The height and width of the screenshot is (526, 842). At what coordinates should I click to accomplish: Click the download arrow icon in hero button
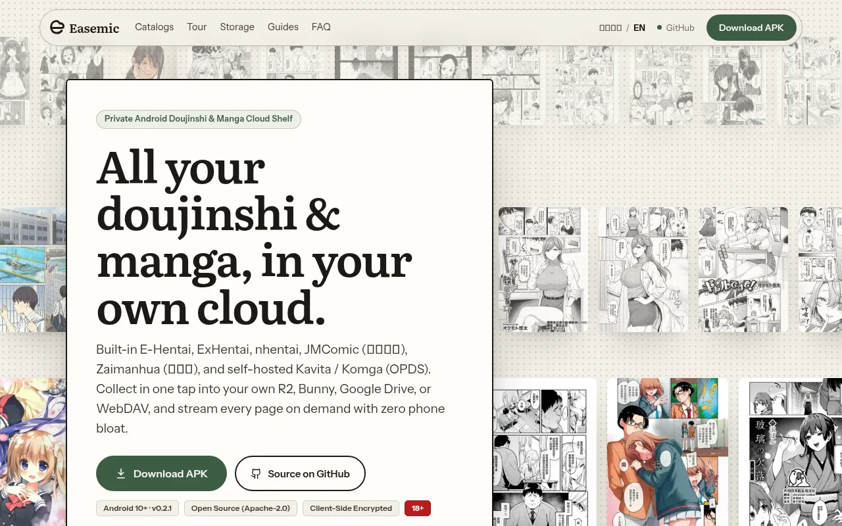click(121, 473)
